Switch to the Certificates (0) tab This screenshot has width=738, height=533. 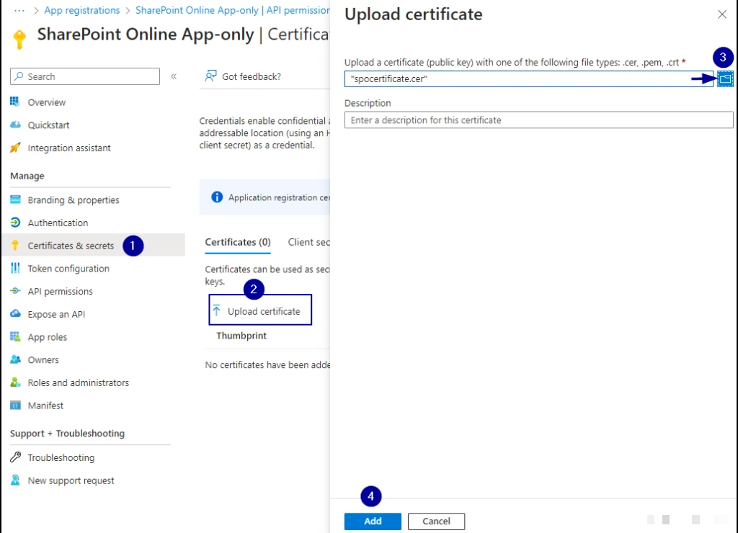click(x=238, y=243)
